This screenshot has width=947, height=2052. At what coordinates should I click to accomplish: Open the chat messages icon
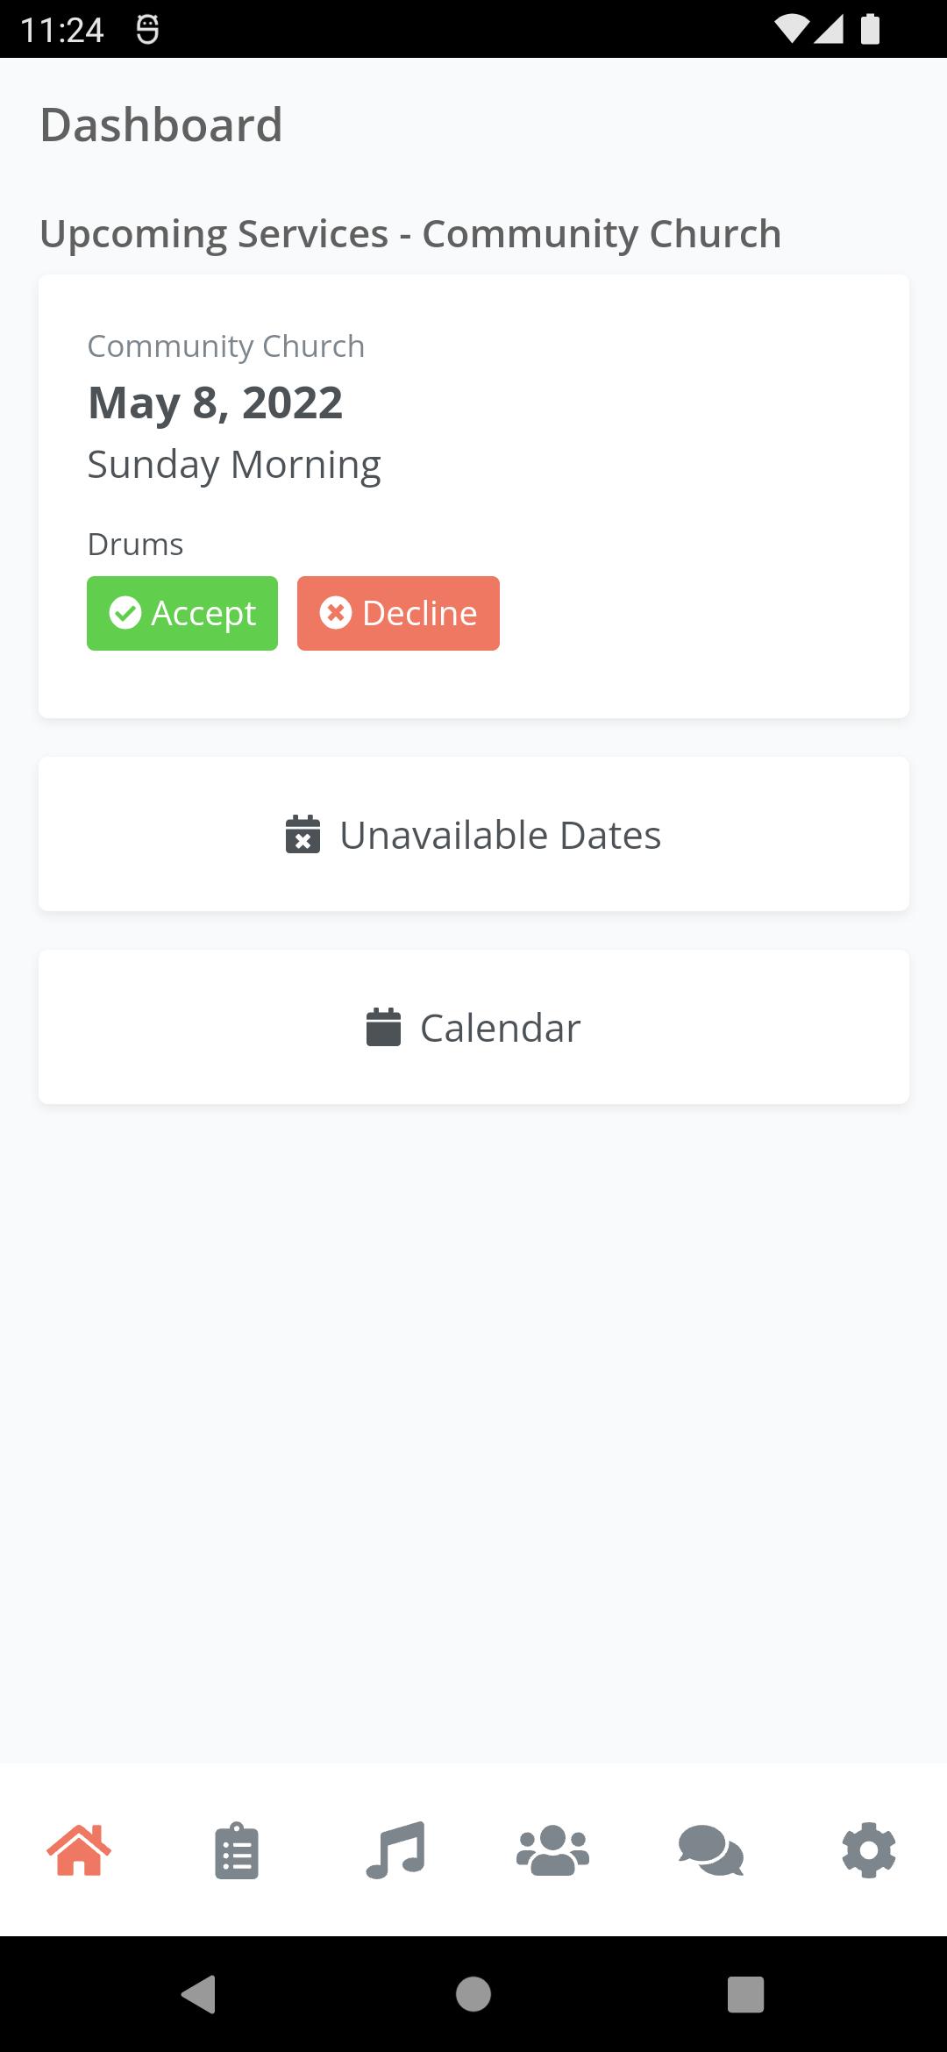[711, 1850]
